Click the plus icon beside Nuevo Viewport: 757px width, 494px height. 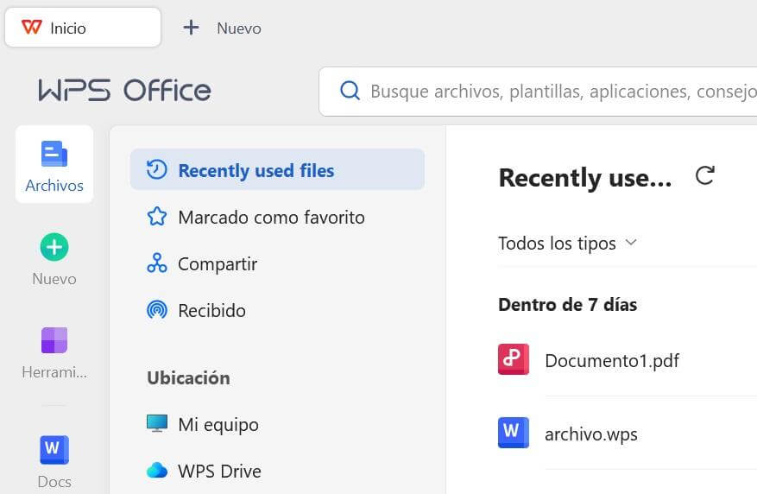pos(191,28)
